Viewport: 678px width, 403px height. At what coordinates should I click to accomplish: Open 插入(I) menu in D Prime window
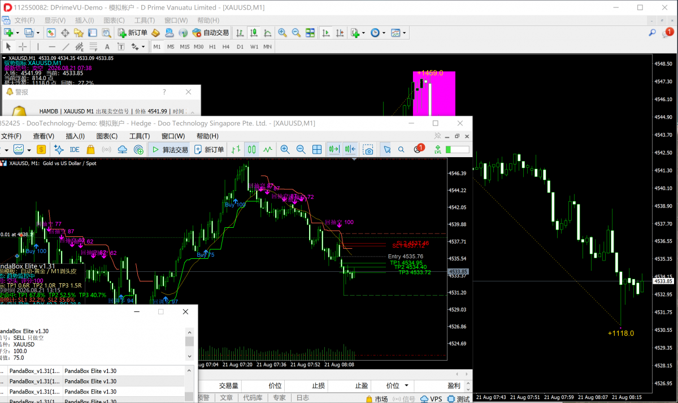(x=84, y=20)
